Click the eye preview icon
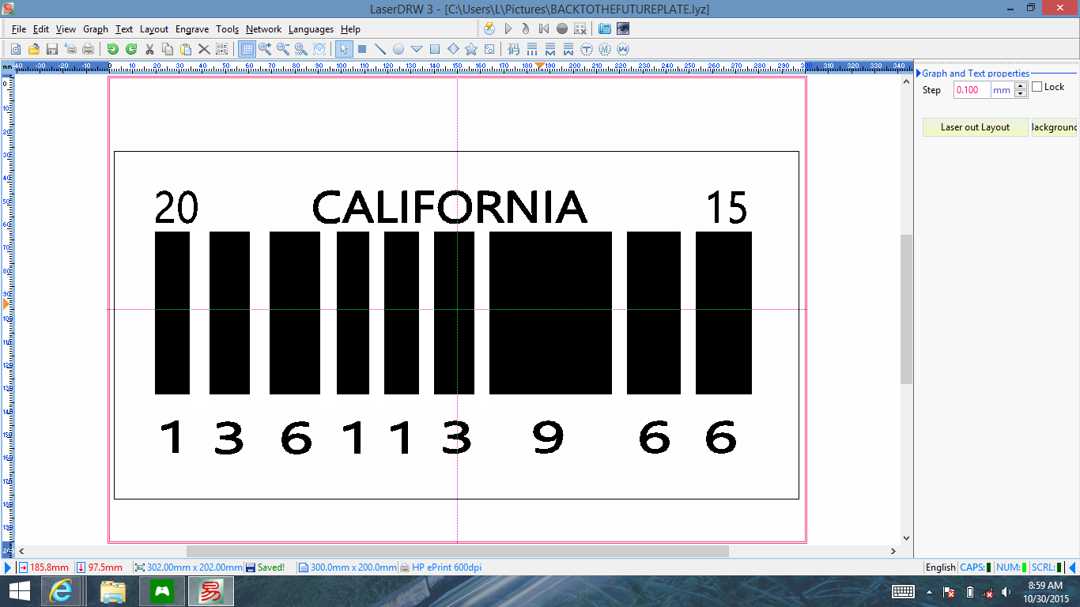Image resolution: width=1080 pixels, height=607 pixels. coord(623,28)
